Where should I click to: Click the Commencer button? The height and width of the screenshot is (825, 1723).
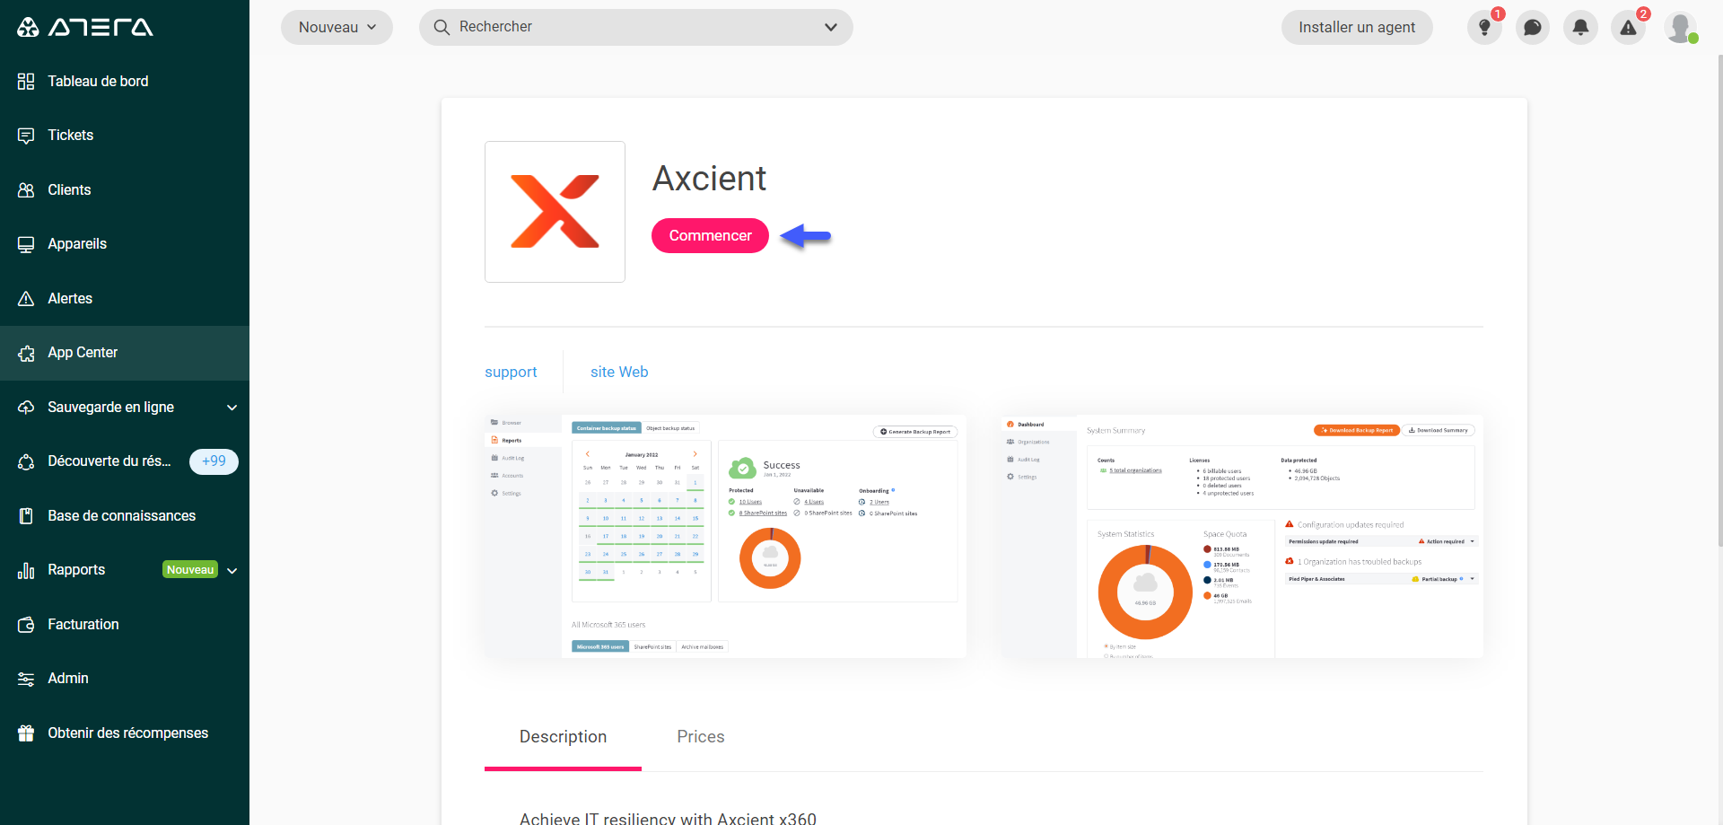pos(710,236)
